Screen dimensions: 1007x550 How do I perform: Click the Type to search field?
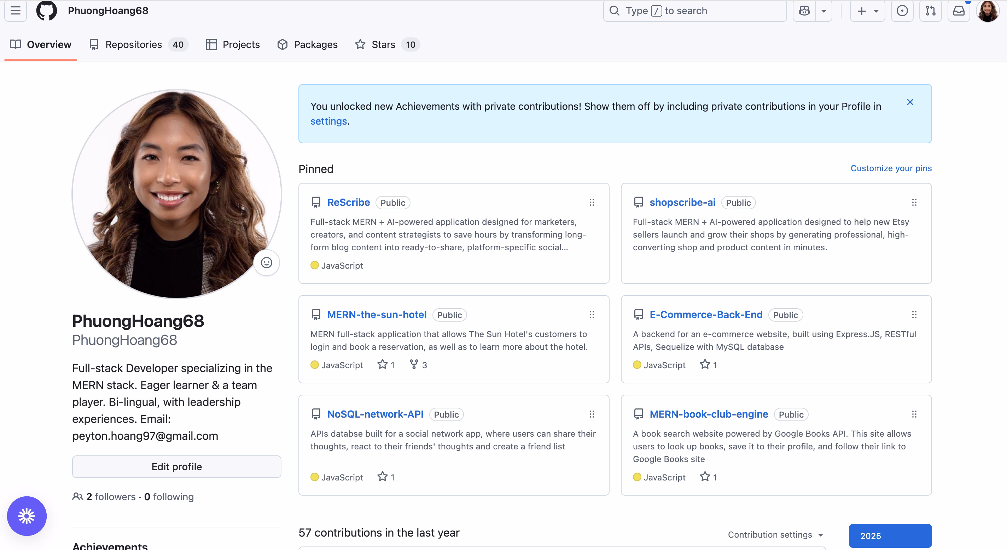click(695, 11)
